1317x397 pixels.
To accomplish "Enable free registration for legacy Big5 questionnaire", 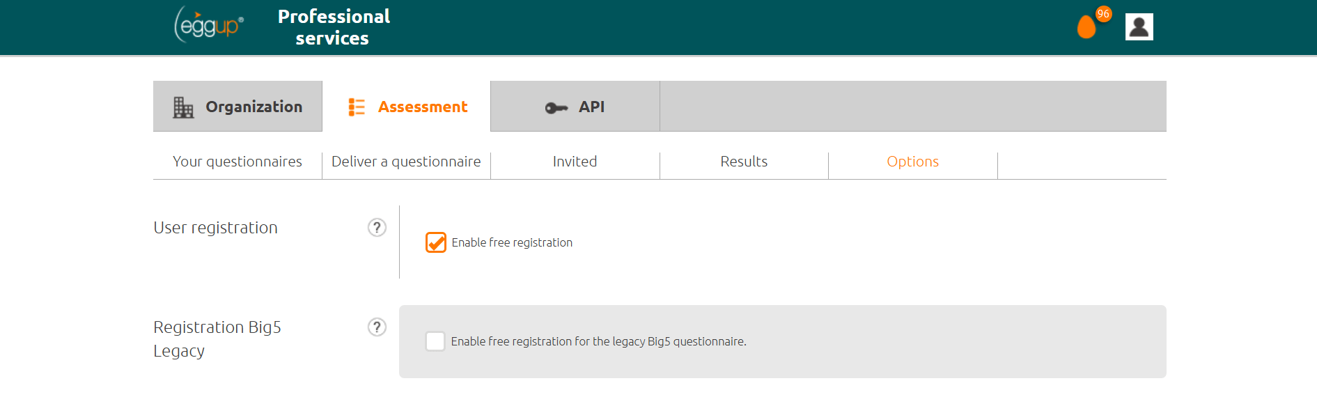I will tap(435, 341).
